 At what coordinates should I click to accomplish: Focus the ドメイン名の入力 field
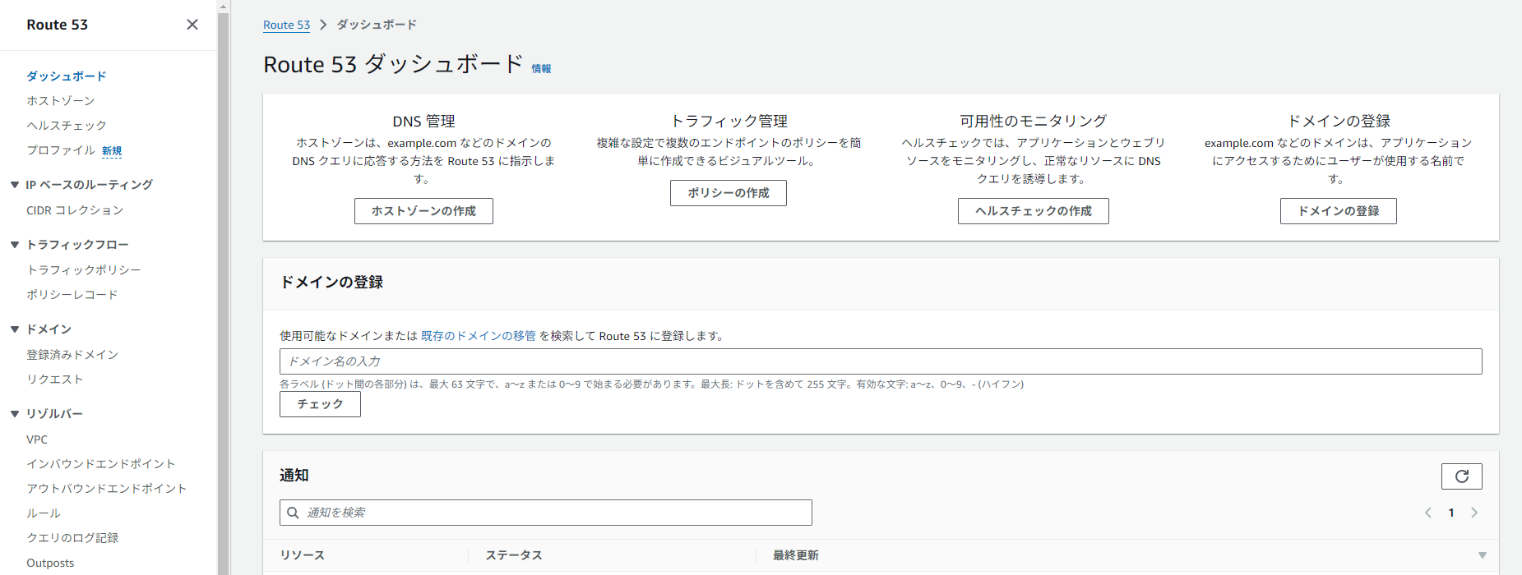(881, 361)
